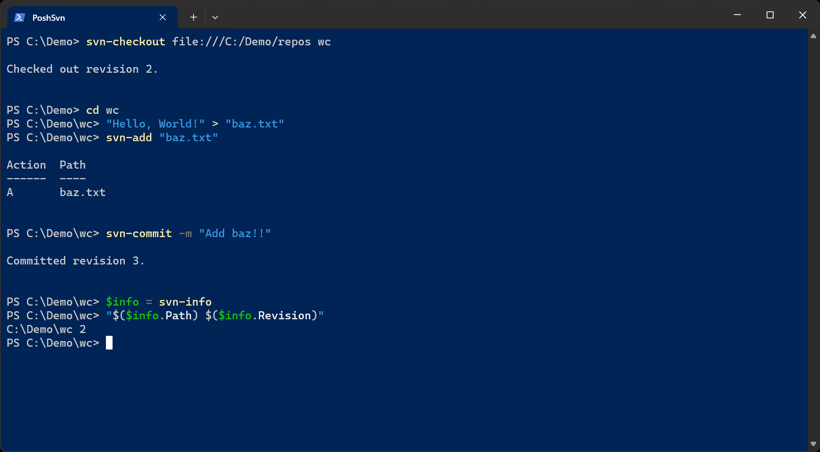Click the "Add baz!!" commit message string
The width and height of the screenshot is (820, 452).
pos(235,233)
